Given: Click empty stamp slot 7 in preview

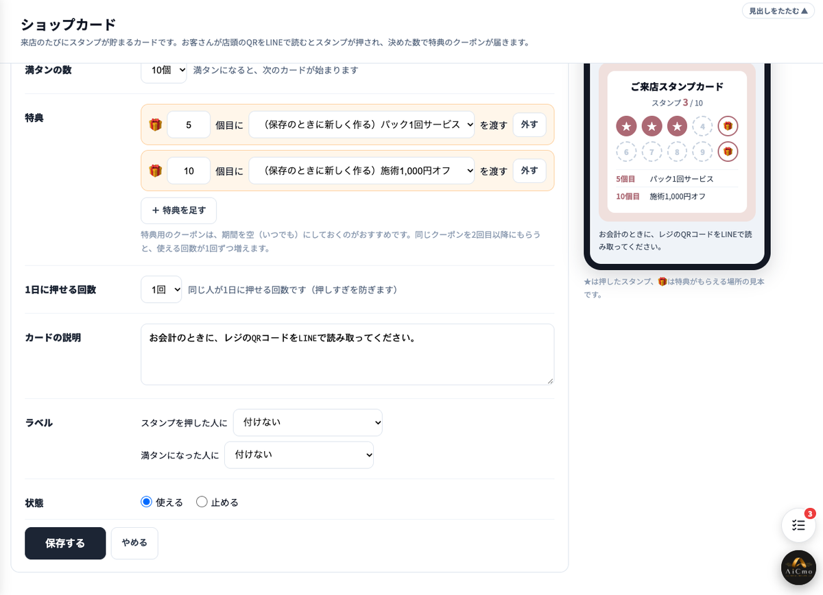Looking at the screenshot, I should click(652, 151).
